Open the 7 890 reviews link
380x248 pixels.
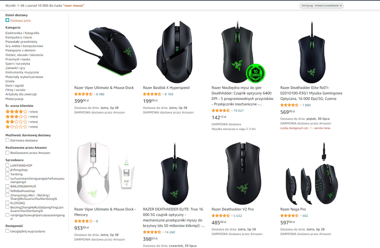[x=306, y=105]
